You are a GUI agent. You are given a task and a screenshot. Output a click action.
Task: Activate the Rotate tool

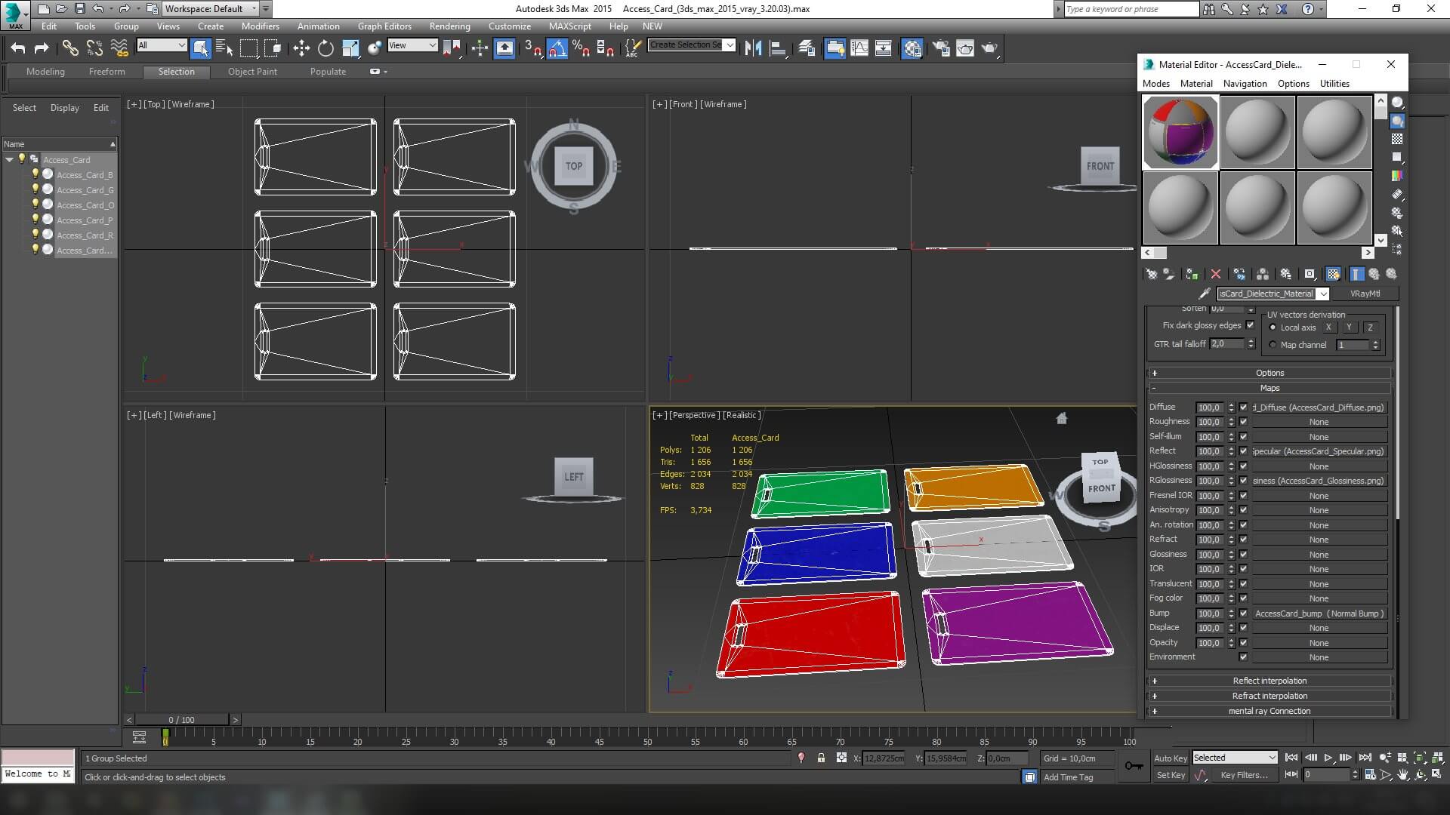tap(325, 48)
